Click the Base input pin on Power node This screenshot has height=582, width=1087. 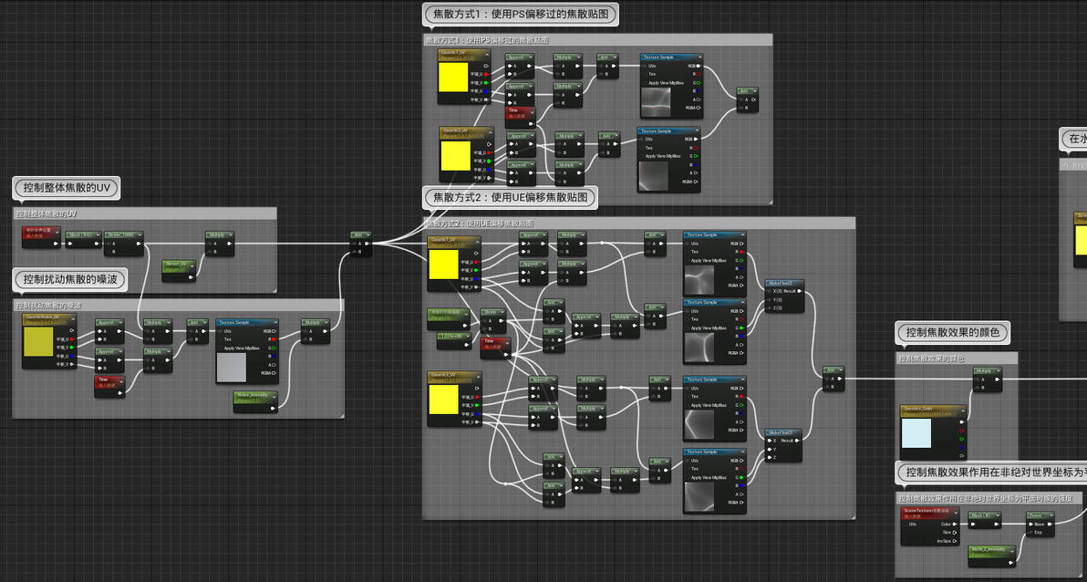point(1030,525)
